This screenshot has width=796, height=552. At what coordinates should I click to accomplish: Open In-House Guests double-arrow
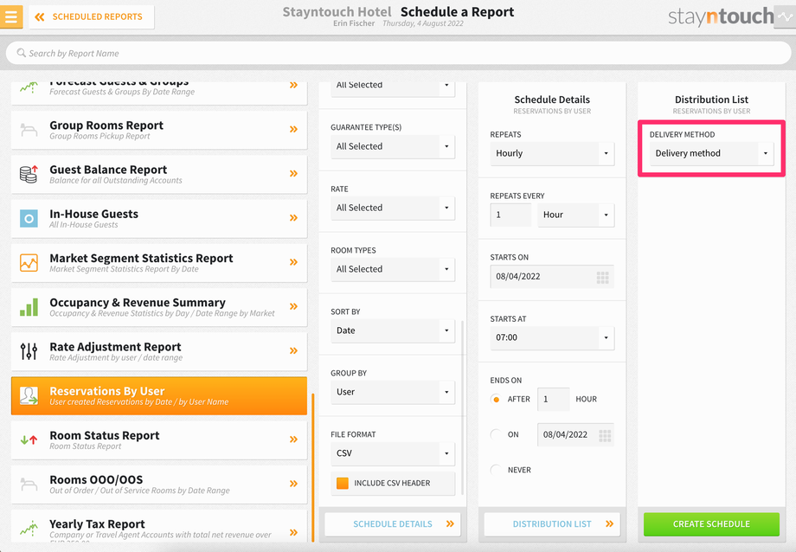(x=293, y=218)
